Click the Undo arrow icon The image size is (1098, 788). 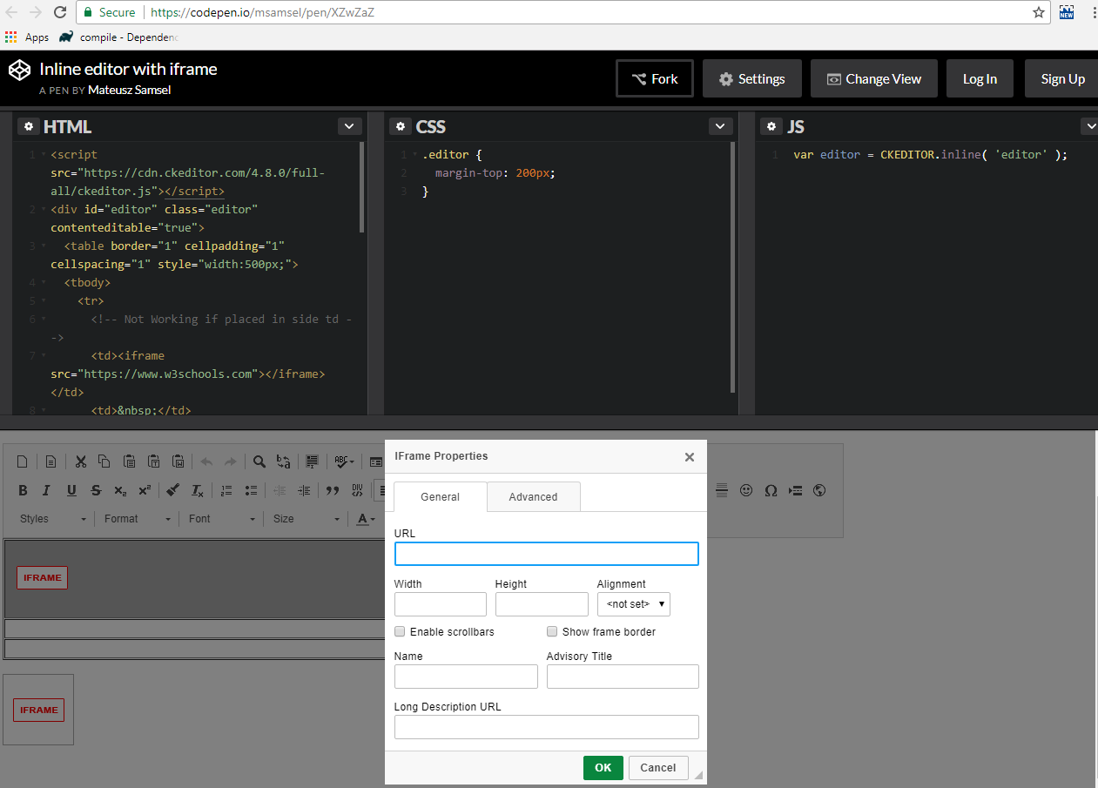(206, 461)
